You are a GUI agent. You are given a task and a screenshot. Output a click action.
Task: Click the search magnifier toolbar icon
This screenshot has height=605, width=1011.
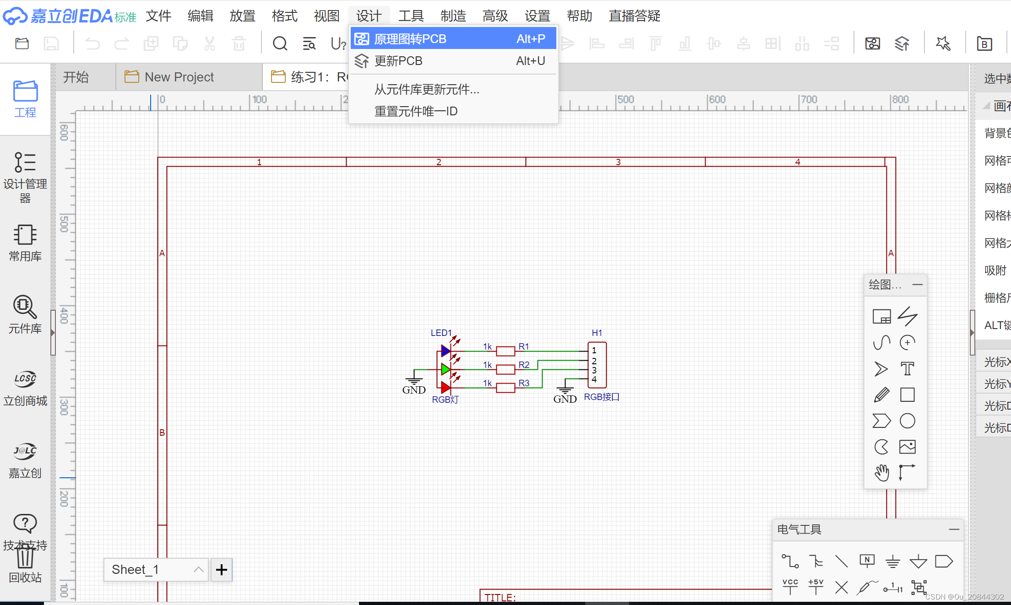tap(280, 44)
